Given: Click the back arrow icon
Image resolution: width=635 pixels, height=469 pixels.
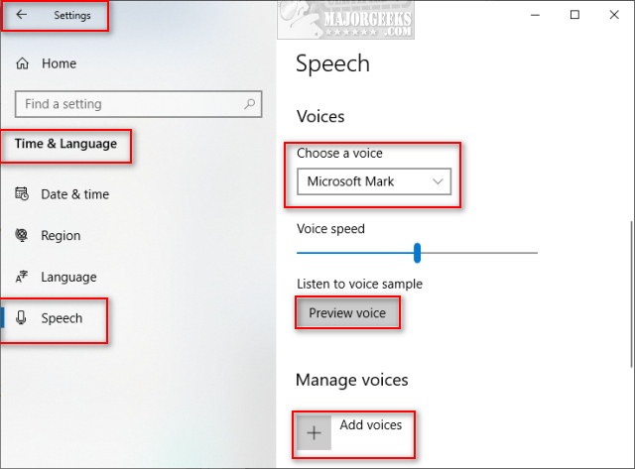Looking at the screenshot, I should (x=22, y=15).
